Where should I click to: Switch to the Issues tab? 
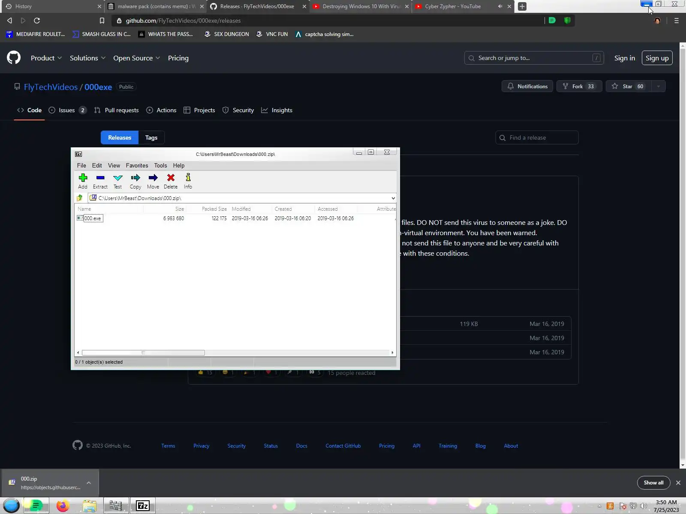68,110
